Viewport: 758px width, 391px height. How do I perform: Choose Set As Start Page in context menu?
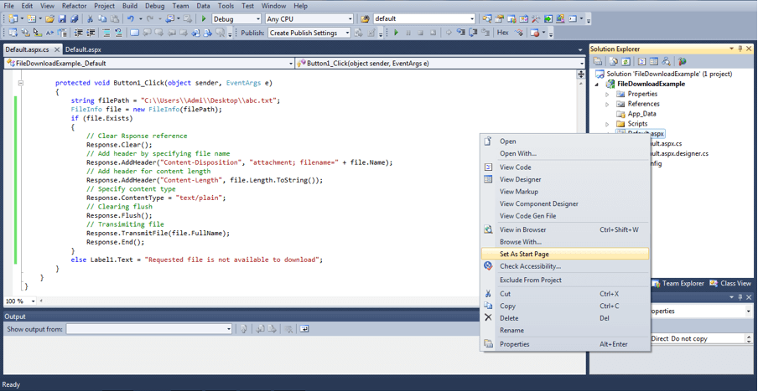(565, 254)
